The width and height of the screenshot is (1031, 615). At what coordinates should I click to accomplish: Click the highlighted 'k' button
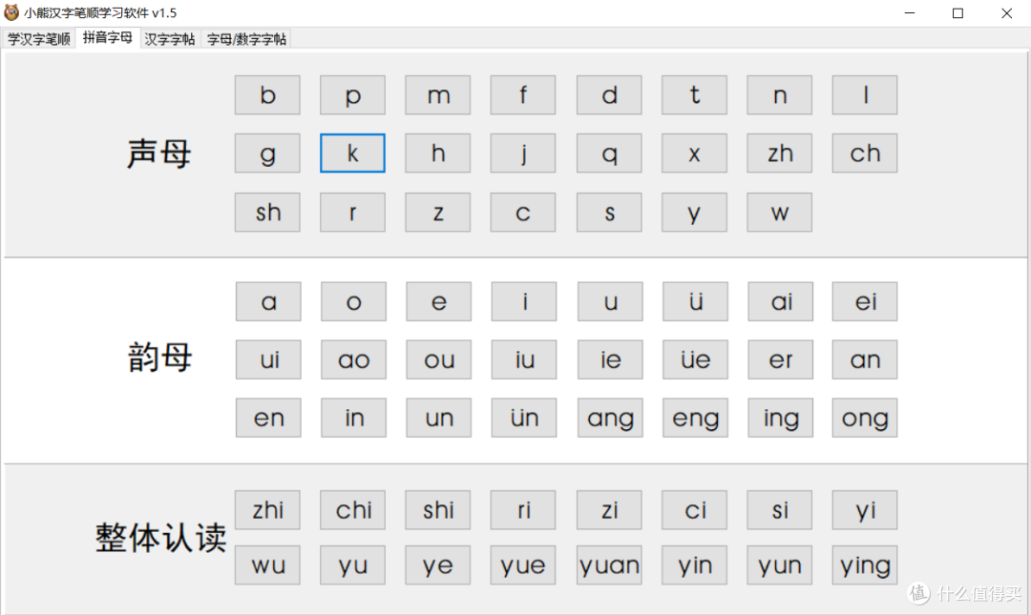352,154
